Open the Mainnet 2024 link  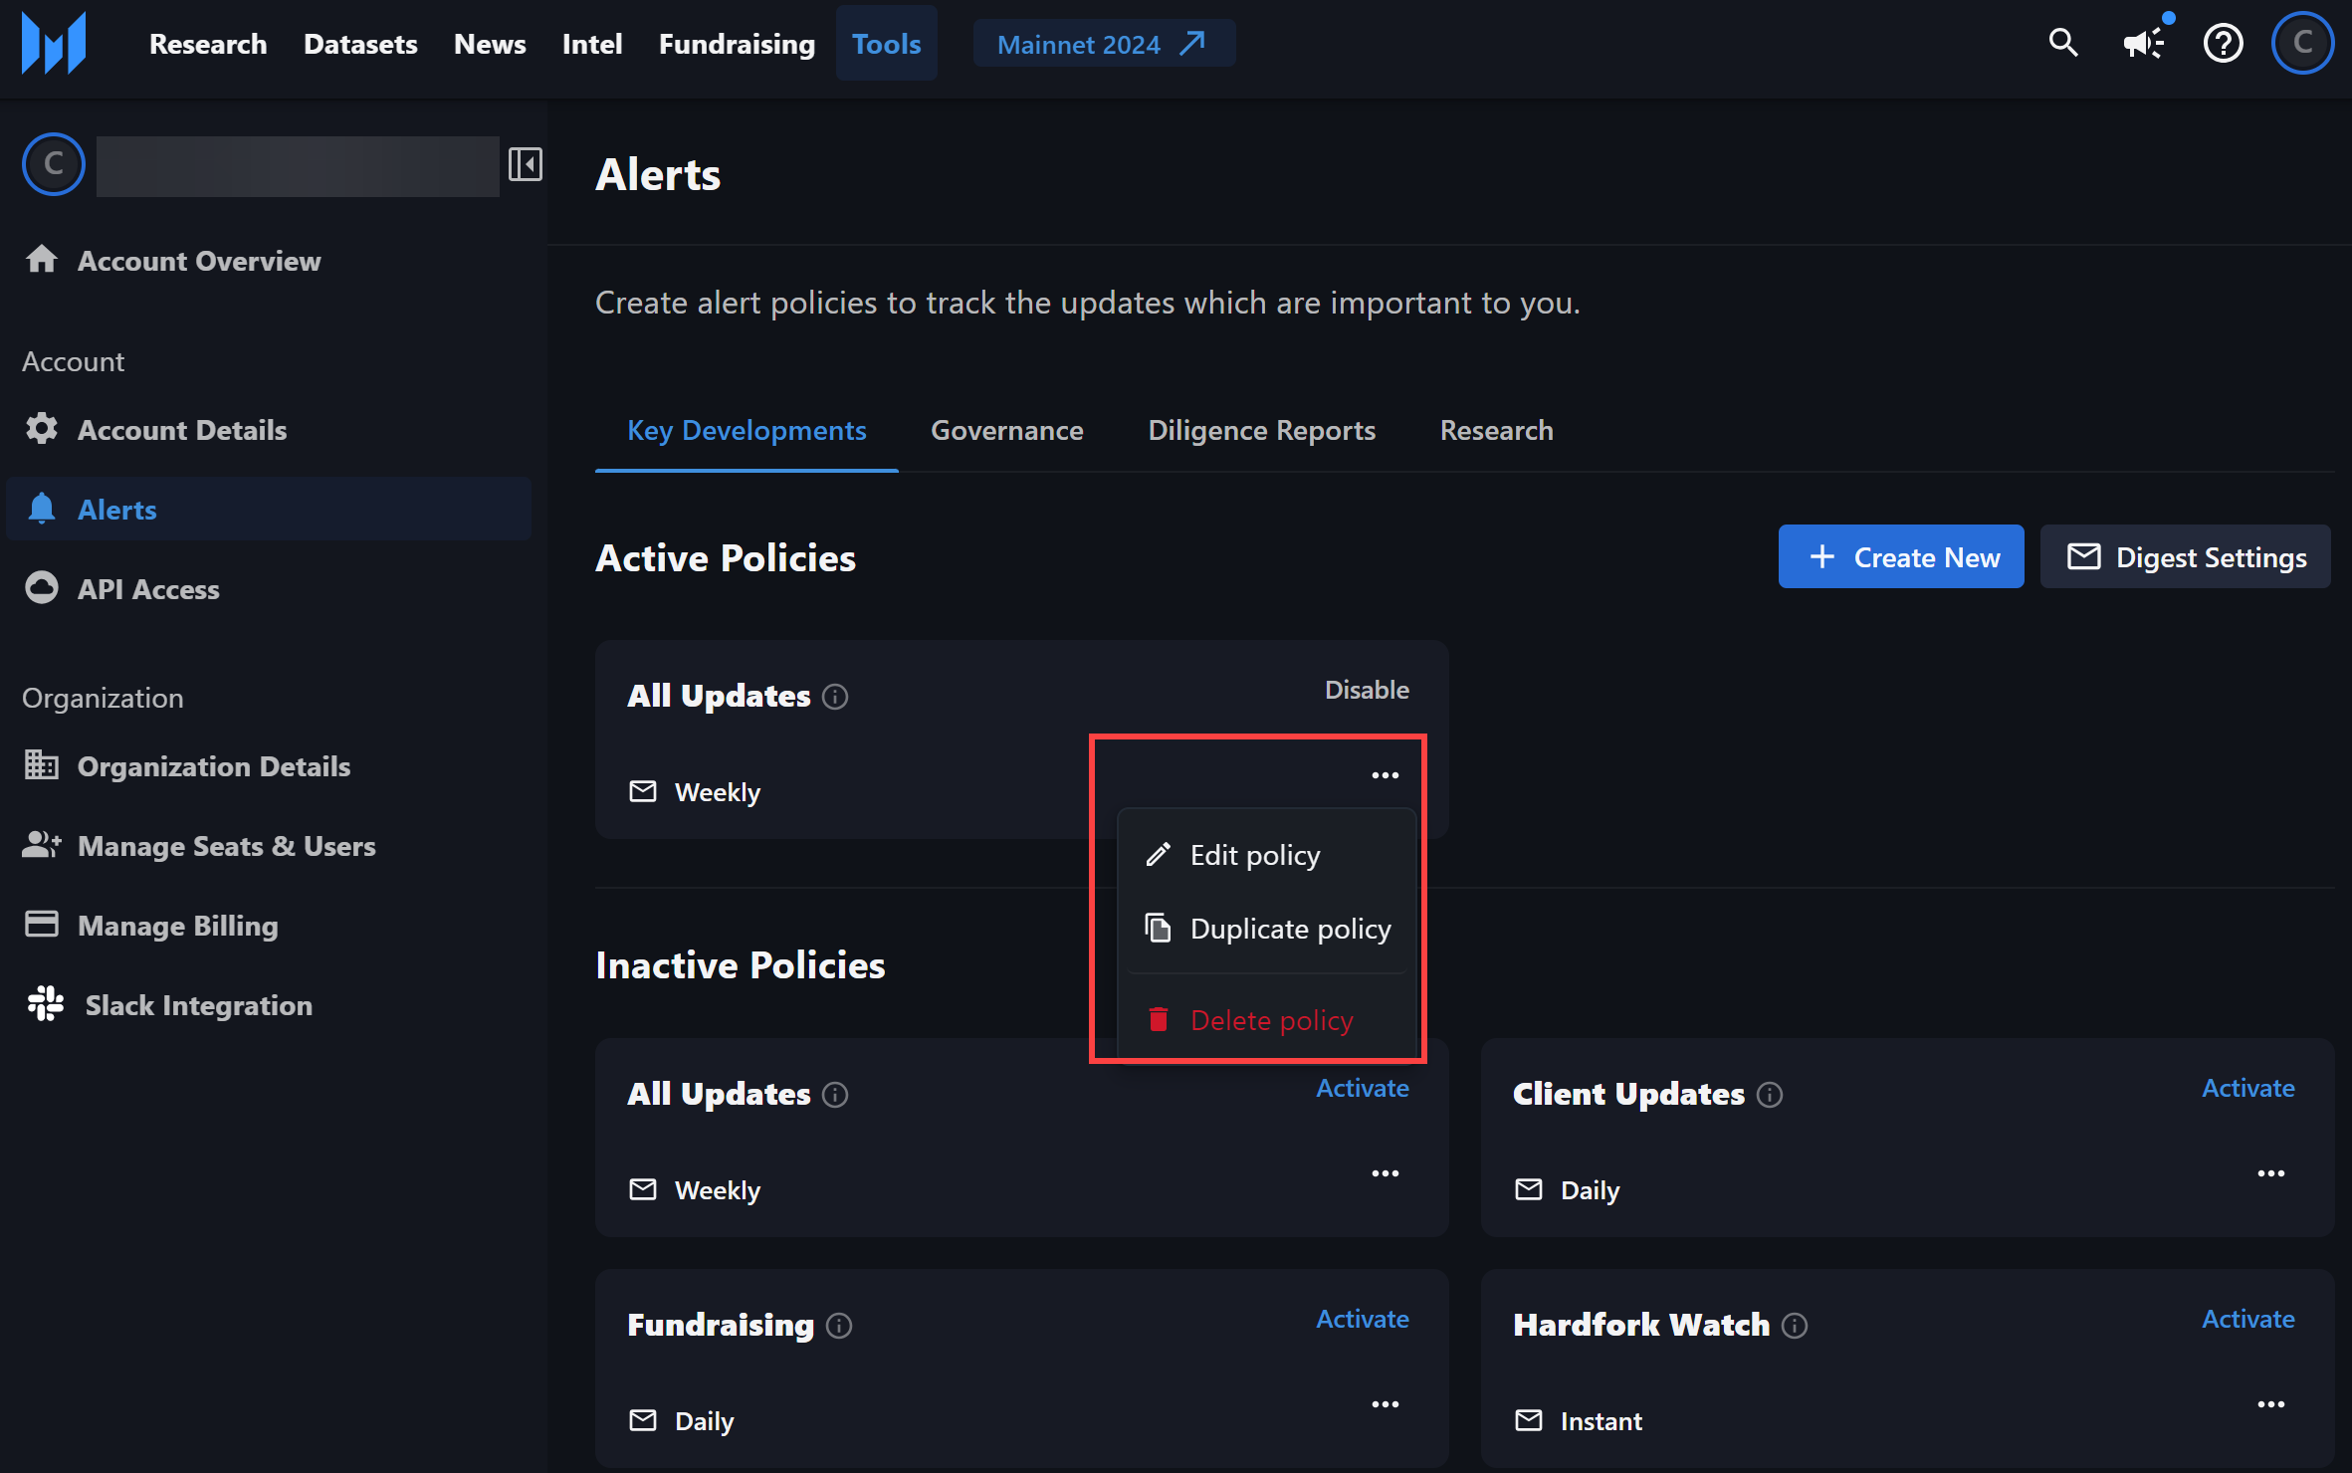click(1103, 44)
